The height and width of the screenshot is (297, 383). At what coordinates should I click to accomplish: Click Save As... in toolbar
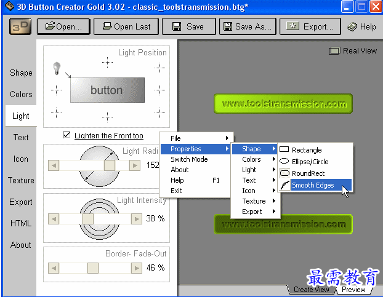(248, 26)
